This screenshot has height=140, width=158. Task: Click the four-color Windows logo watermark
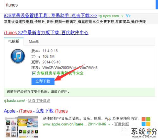146,121
